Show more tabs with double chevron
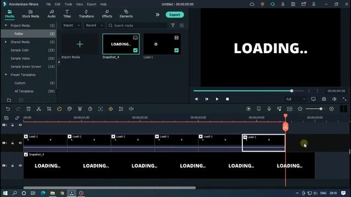The width and height of the screenshot is (351, 197). click(x=157, y=15)
